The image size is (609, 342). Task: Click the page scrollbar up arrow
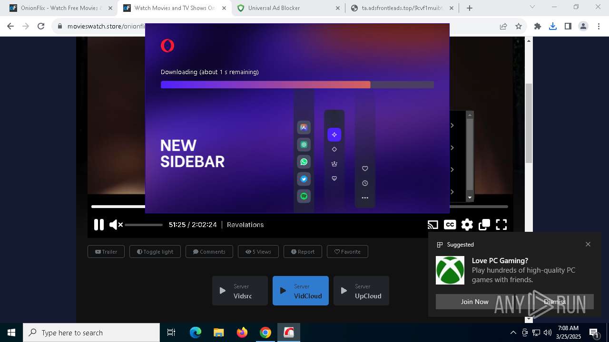529,41
